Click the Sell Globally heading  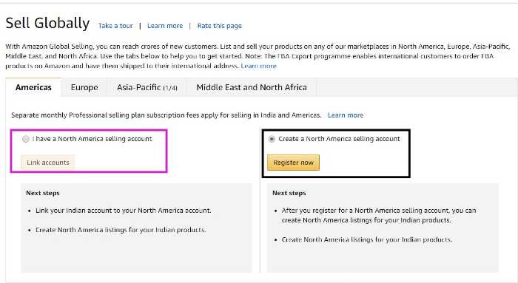pyautogui.click(x=47, y=23)
